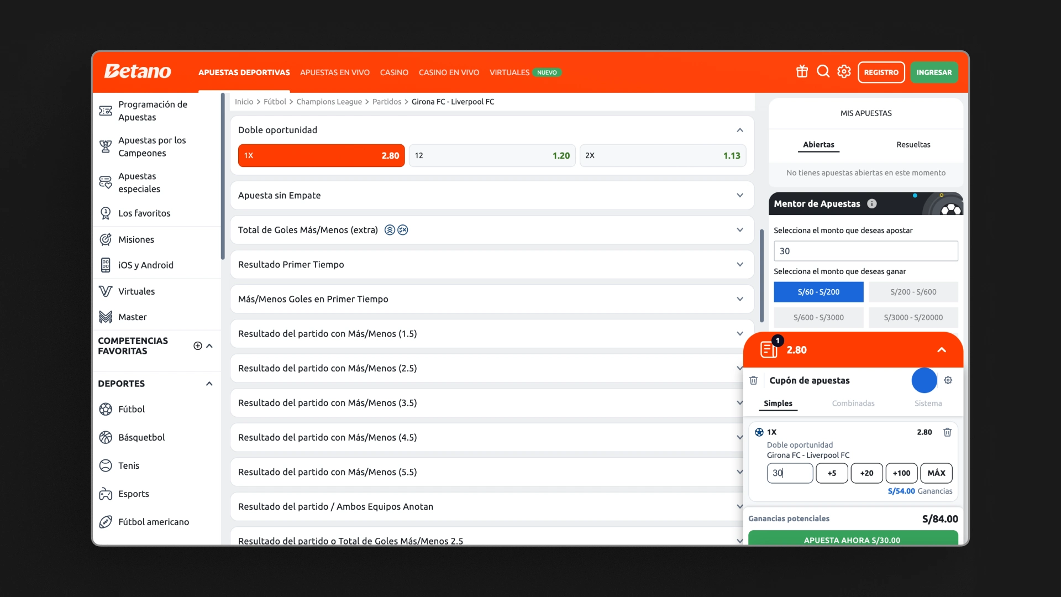Click the Mentor de Apuestas info icon
1061x597 pixels.
coord(872,203)
